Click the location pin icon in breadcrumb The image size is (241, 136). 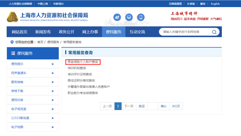click(x=12, y=42)
